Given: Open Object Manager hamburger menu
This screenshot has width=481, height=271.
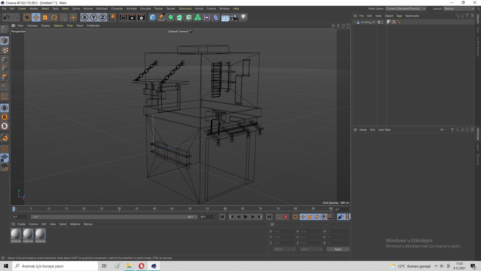Looking at the screenshot, I should click(x=355, y=16).
